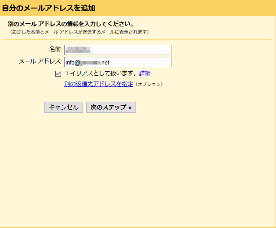Image resolution: width=276 pixels, height=228 pixels.
Task: Click the small note about 送信するメールに表示
Action: pyautogui.click(x=79, y=32)
